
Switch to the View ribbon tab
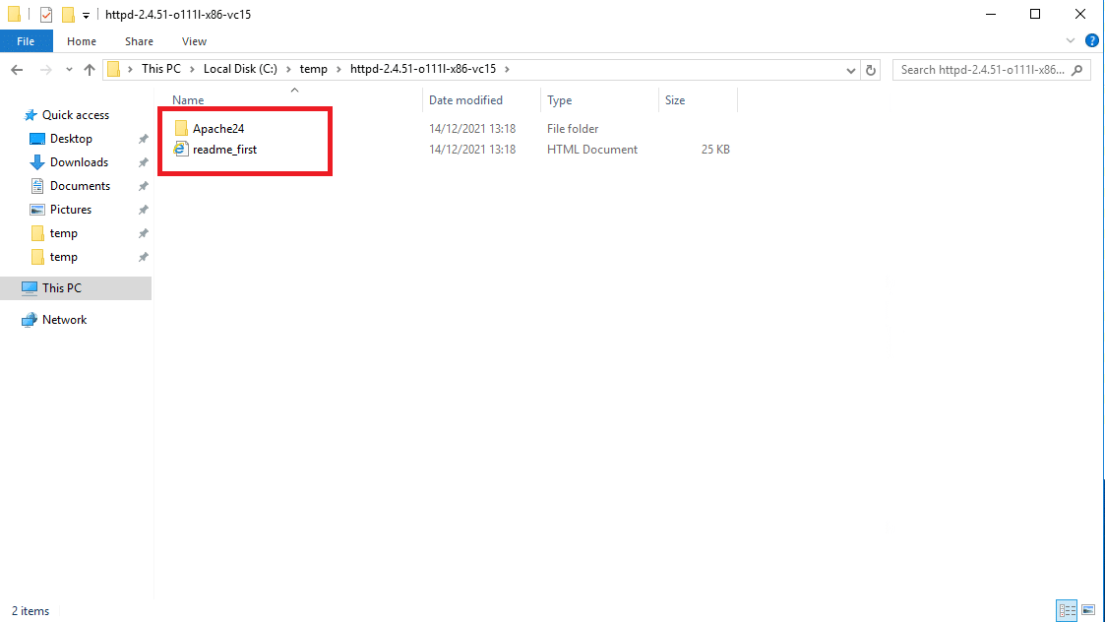click(x=194, y=41)
